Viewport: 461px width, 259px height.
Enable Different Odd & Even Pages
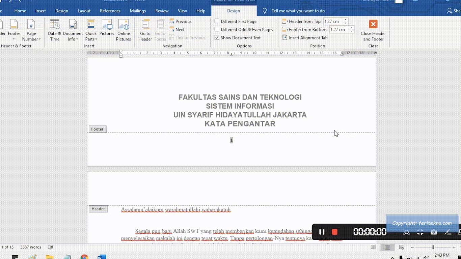pyautogui.click(x=244, y=29)
